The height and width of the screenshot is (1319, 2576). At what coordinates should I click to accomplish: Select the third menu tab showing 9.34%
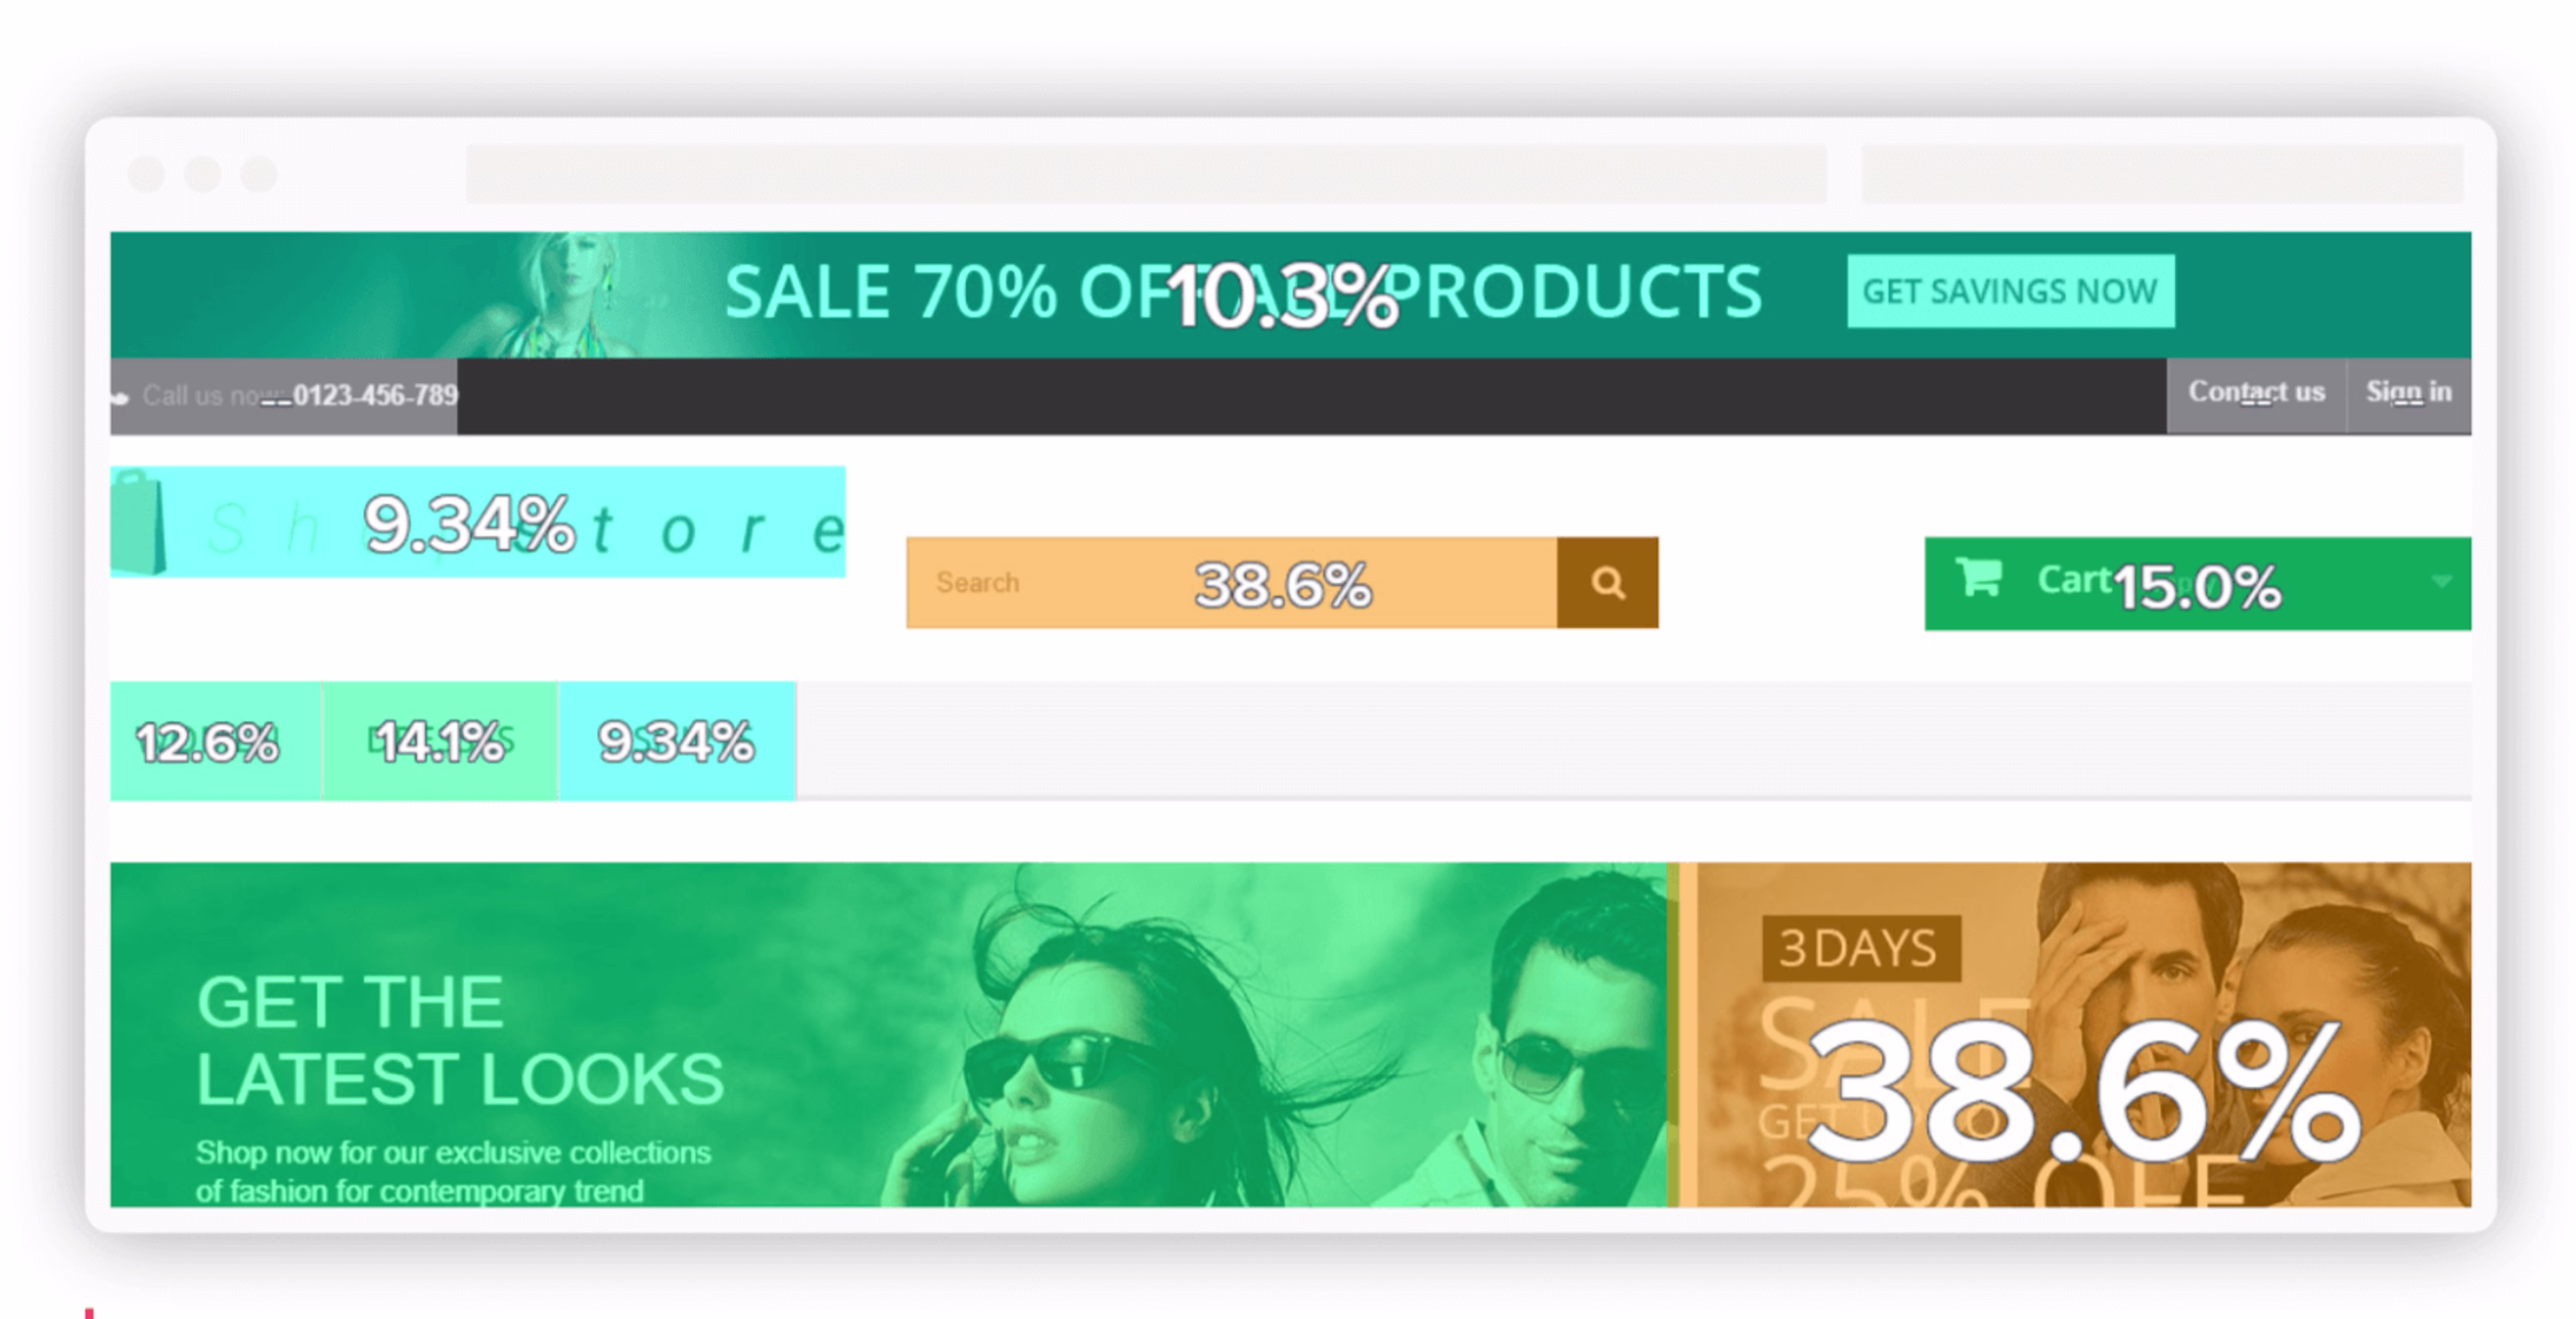(x=677, y=741)
